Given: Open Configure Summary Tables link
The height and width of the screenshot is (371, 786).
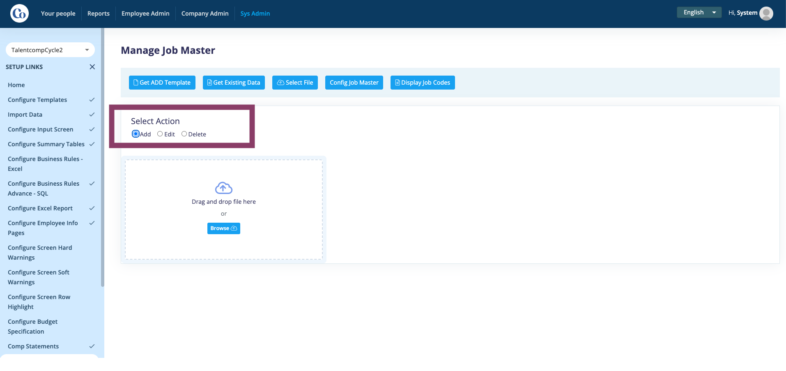Looking at the screenshot, I should (x=46, y=144).
